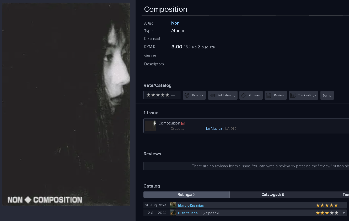The image size is (349, 221).
Task: Click the Composition page title
Action: [x=165, y=9]
